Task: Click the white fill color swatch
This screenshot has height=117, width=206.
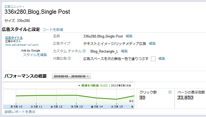Action: pos(153,59)
